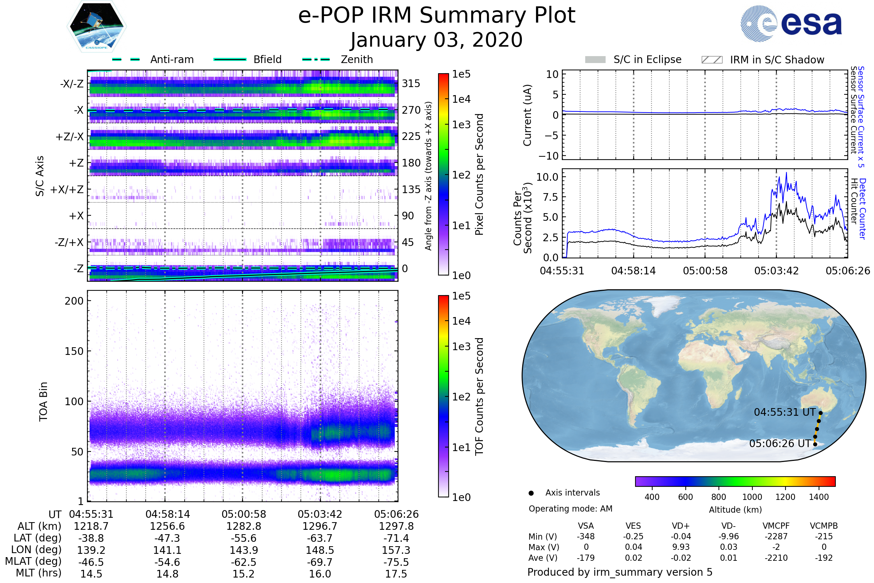Click the -X/-Z axis label on skymap
Viewport: 874px width, 583px height.
[72, 84]
